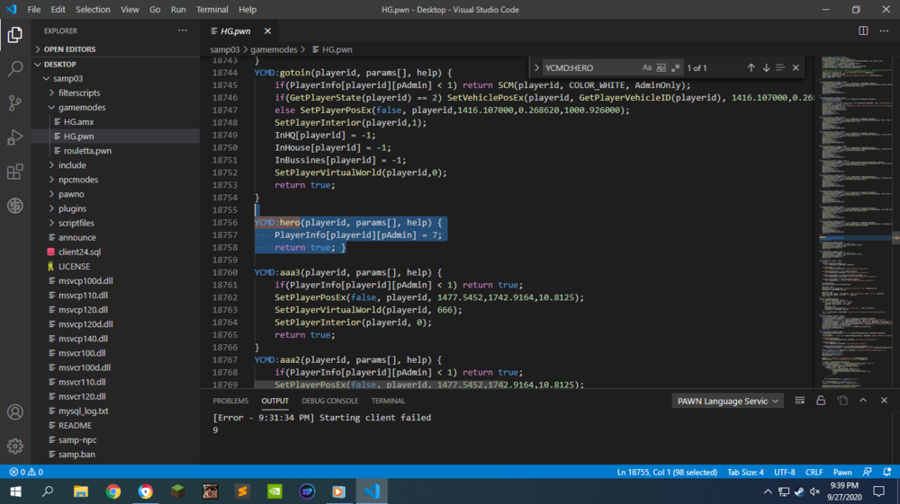The width and height of the screenshot is (900, 504).
Task: Change UTF-8 file encoding
Action: [785, 472]
